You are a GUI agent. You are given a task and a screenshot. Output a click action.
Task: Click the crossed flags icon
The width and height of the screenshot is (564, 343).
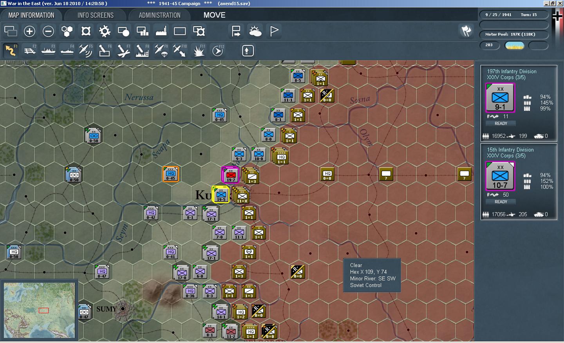point(466,31)
